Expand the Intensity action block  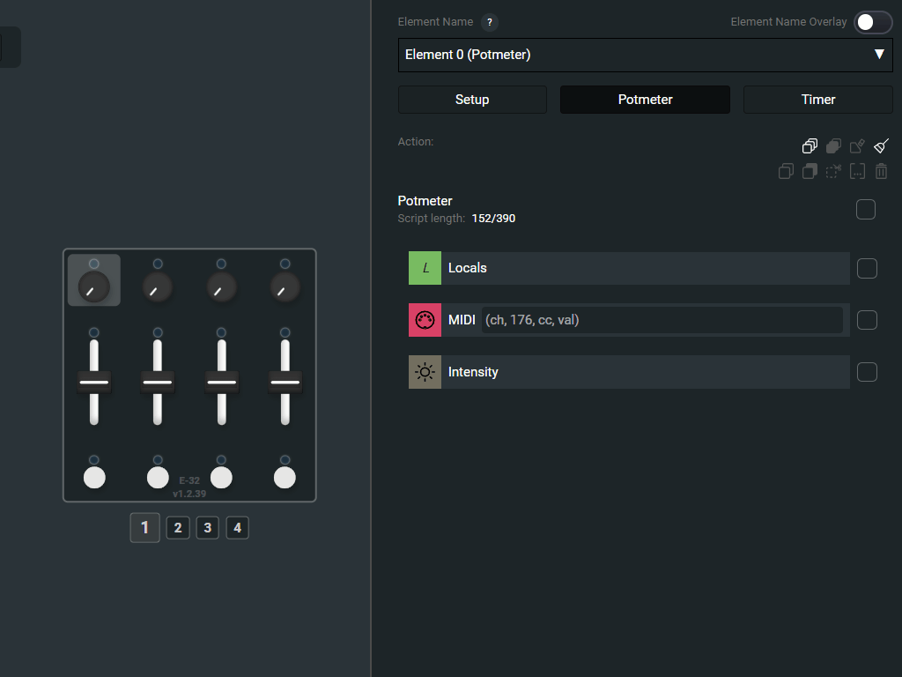pos(643,372)
